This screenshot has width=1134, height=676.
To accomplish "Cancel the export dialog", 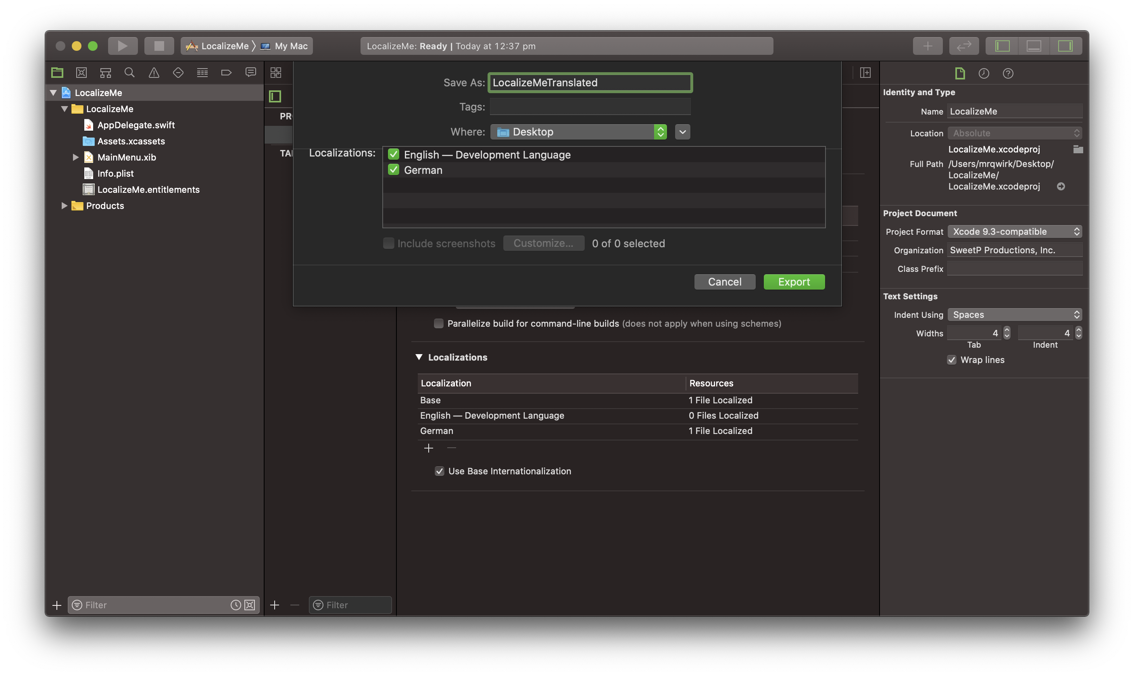I will point(725,282).
